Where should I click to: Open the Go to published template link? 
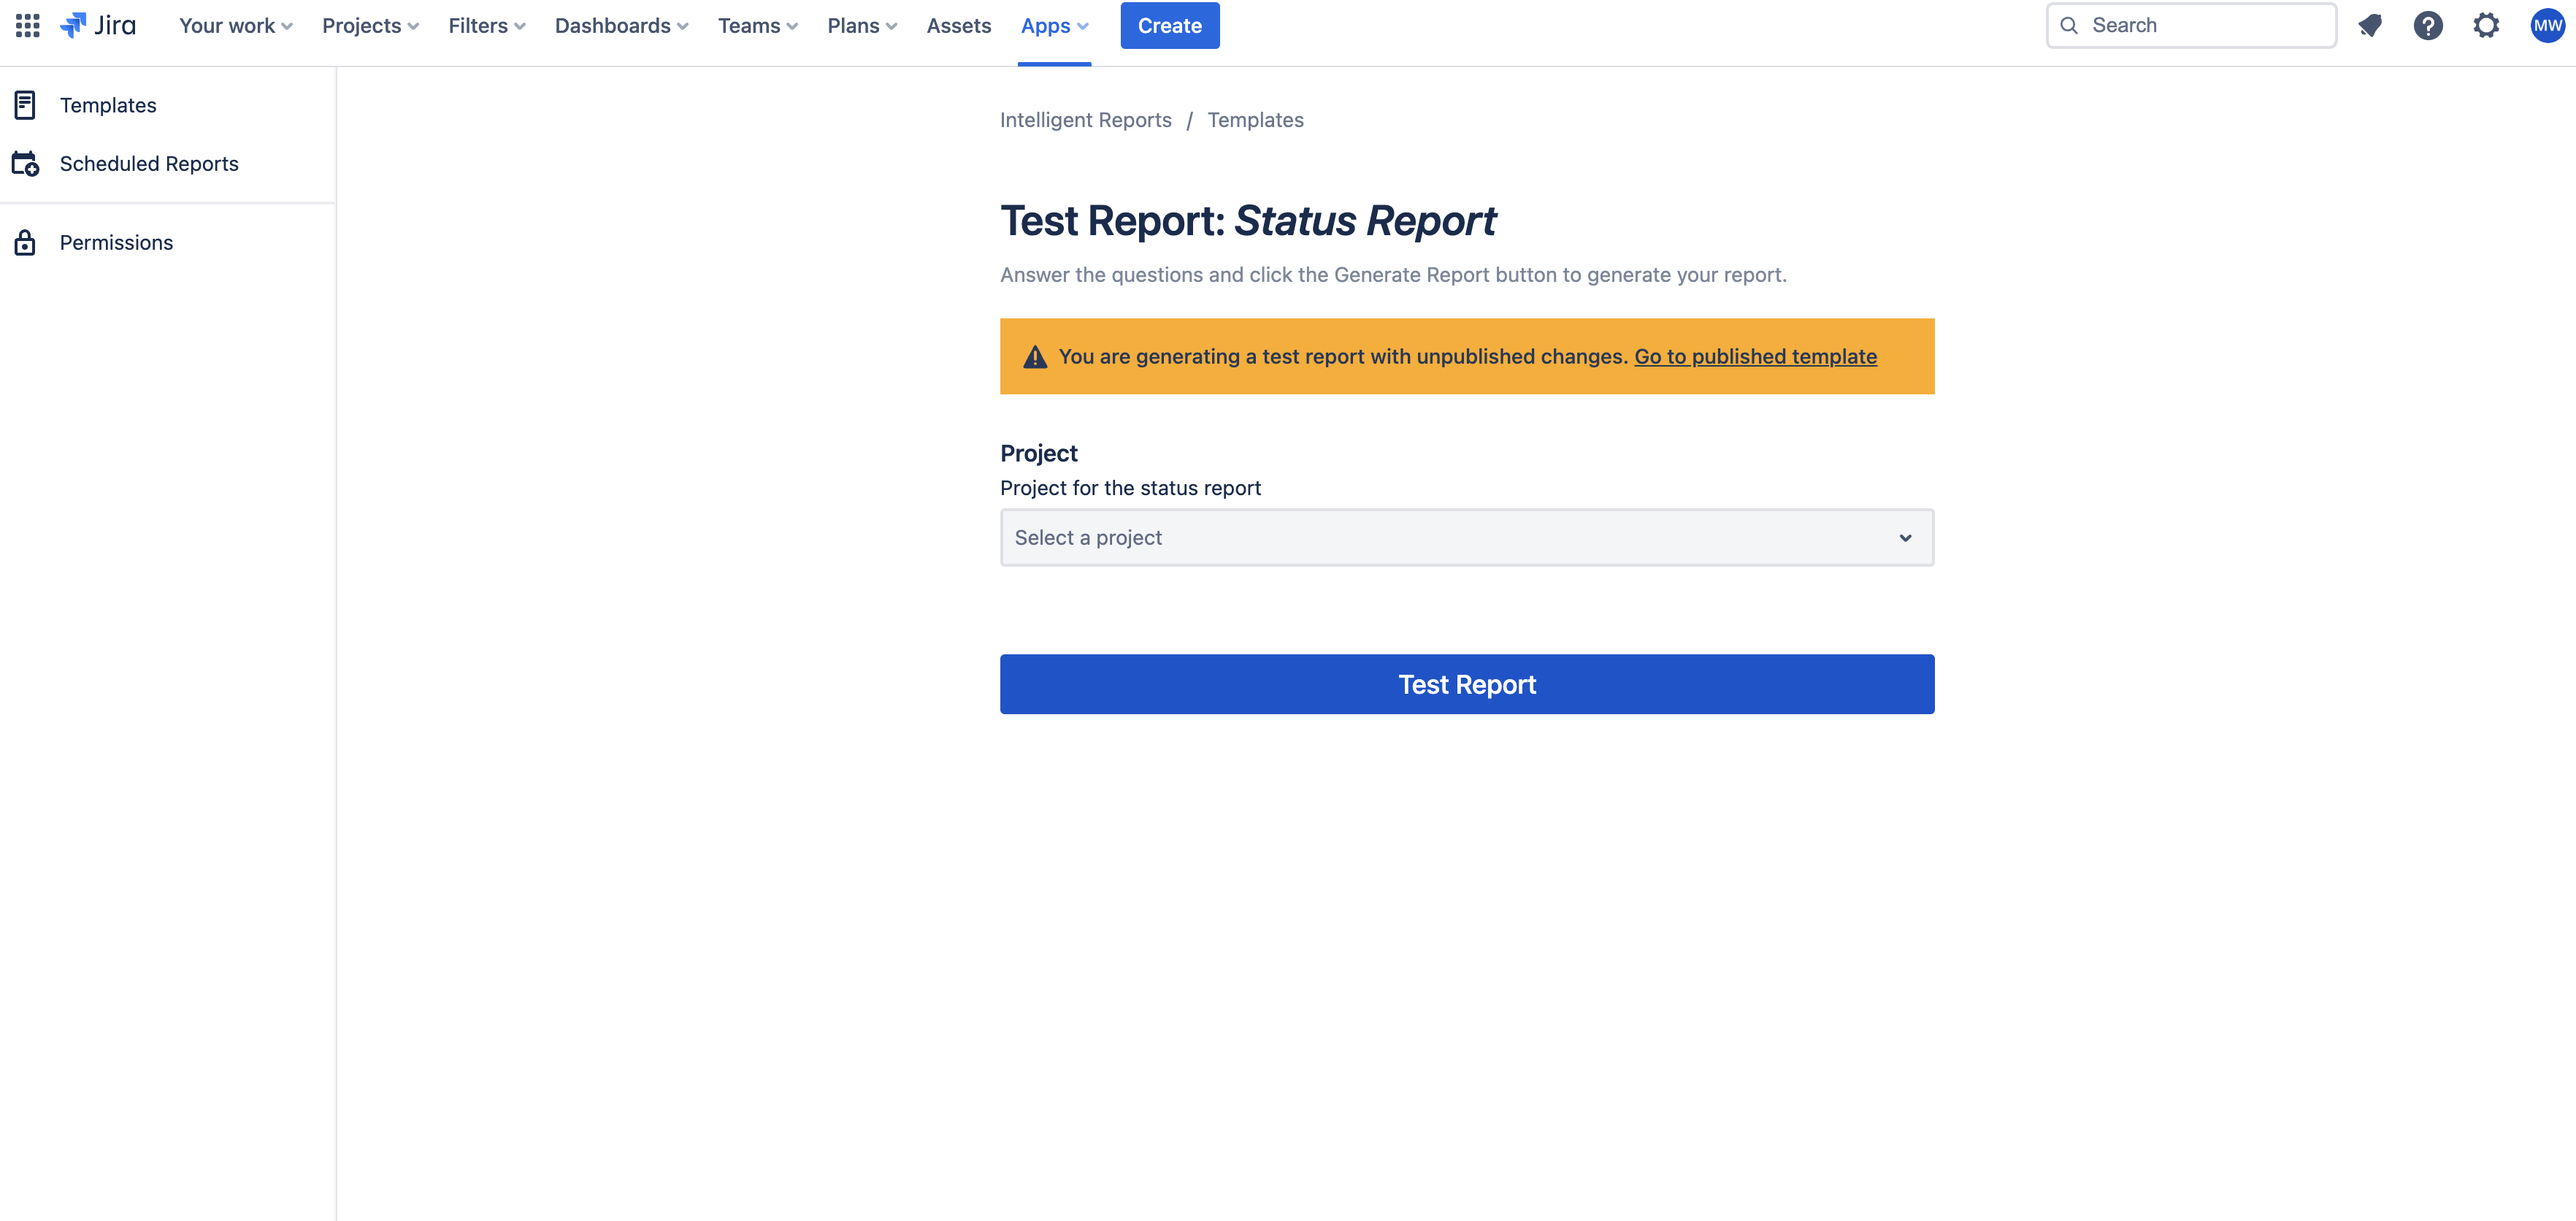click(1755, 356)
